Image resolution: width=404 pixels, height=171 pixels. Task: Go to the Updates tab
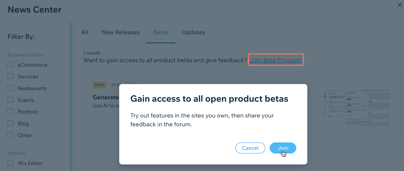[193, 32]
